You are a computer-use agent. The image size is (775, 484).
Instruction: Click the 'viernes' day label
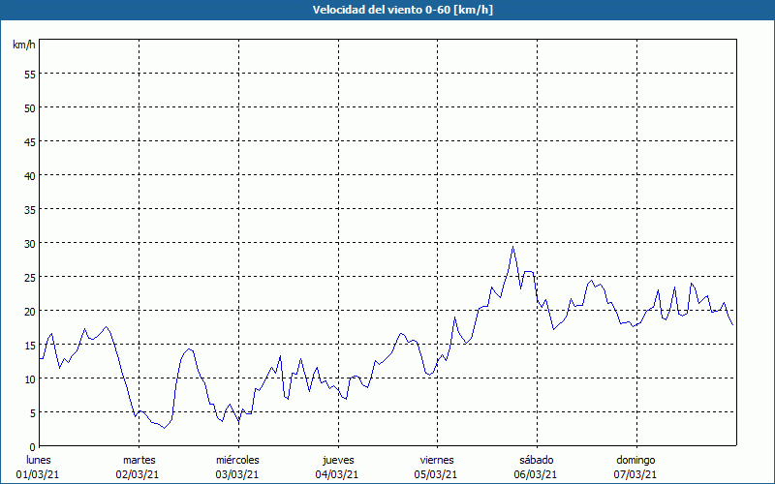tap(437, 460)
